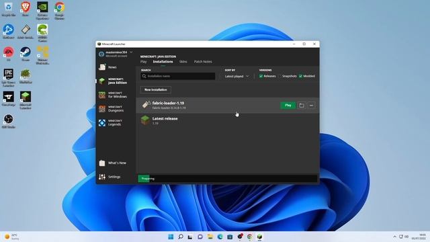Open the Steam desktop shortcut

coord(26,54)
